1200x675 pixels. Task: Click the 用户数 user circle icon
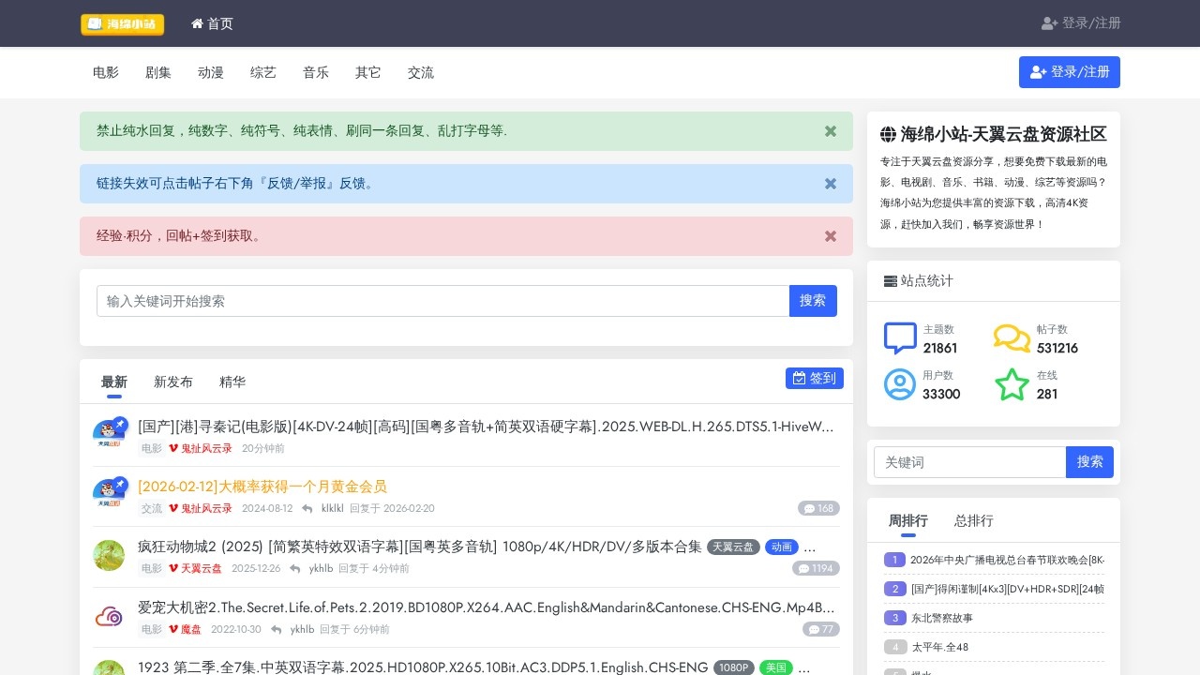click(x=900, y=384)
